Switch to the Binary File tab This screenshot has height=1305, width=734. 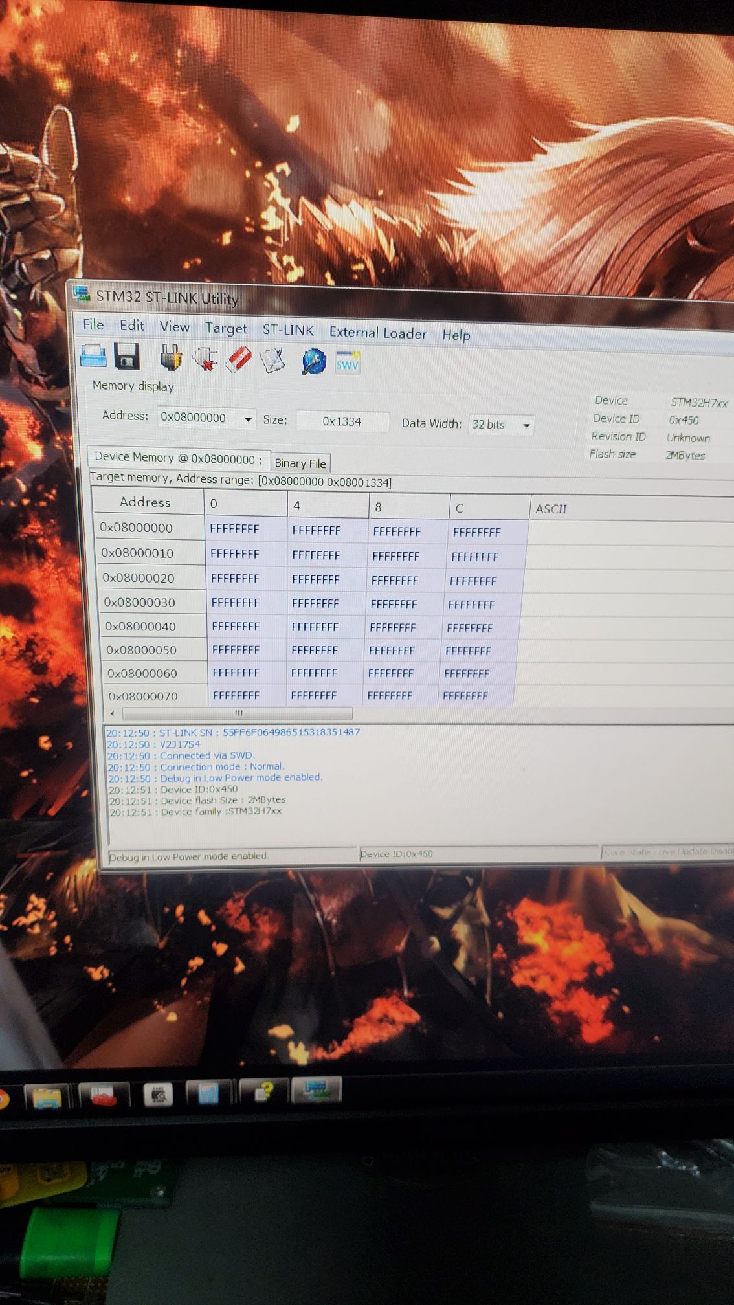pos(300,463)
